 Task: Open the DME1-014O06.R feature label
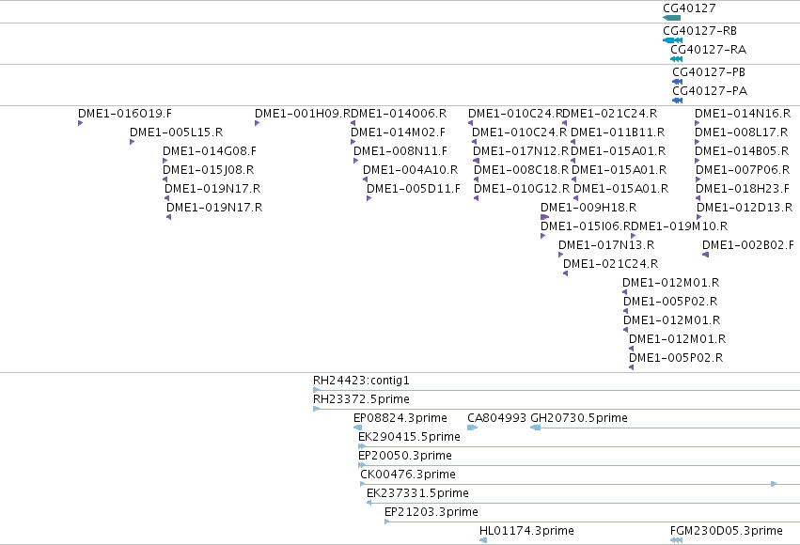point(399,113)
